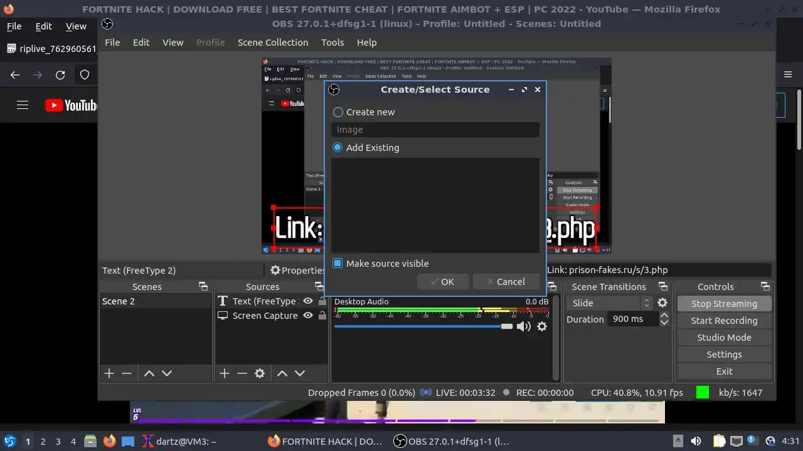803x451 pixels.
Task: Open file manager from taskbar
Action: pyautogui.click(x=90, y=441)
